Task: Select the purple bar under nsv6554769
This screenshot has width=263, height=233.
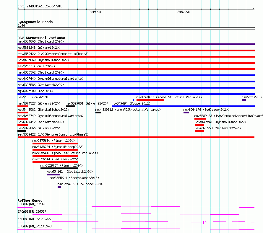Action: pyautogui.click(x=59, y=187)
